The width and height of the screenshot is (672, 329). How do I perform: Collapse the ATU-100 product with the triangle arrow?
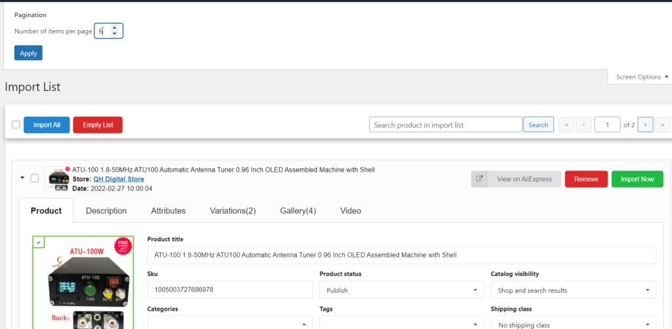pos(22,178)
